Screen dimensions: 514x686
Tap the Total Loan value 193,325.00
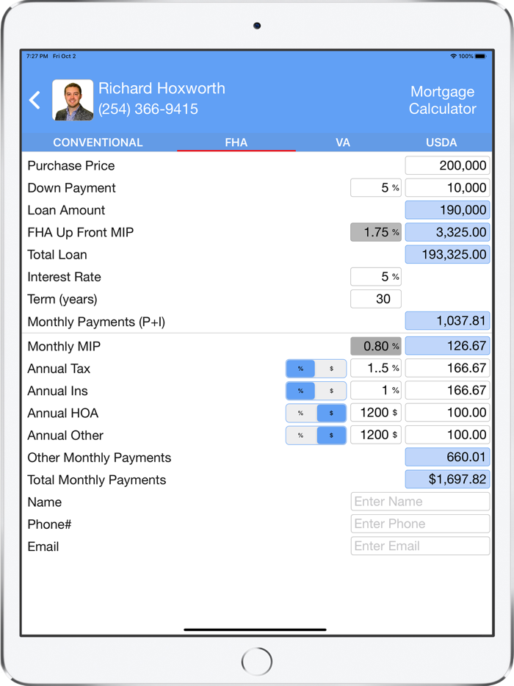[447, 255]
